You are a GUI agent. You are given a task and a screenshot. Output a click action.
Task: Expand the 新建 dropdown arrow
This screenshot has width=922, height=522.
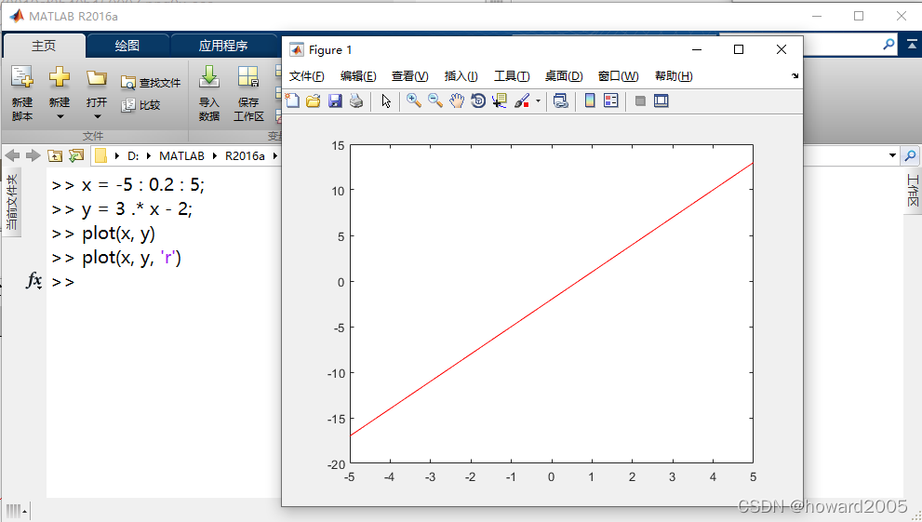point(60,116)
